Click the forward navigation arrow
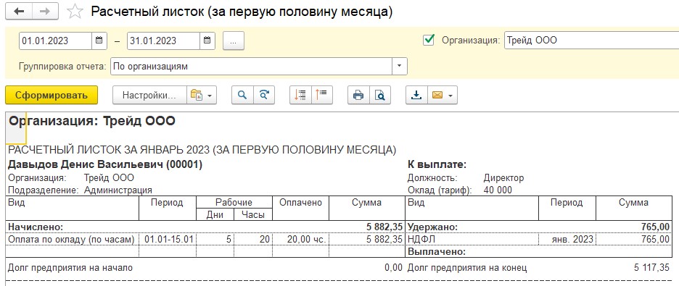The image size is (679, 286). (x=45, y=12)
